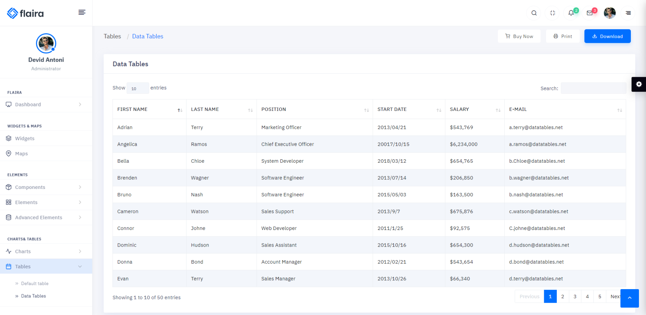
Task: Collapse the Tables menu chevron
Action: coord(80,267)
